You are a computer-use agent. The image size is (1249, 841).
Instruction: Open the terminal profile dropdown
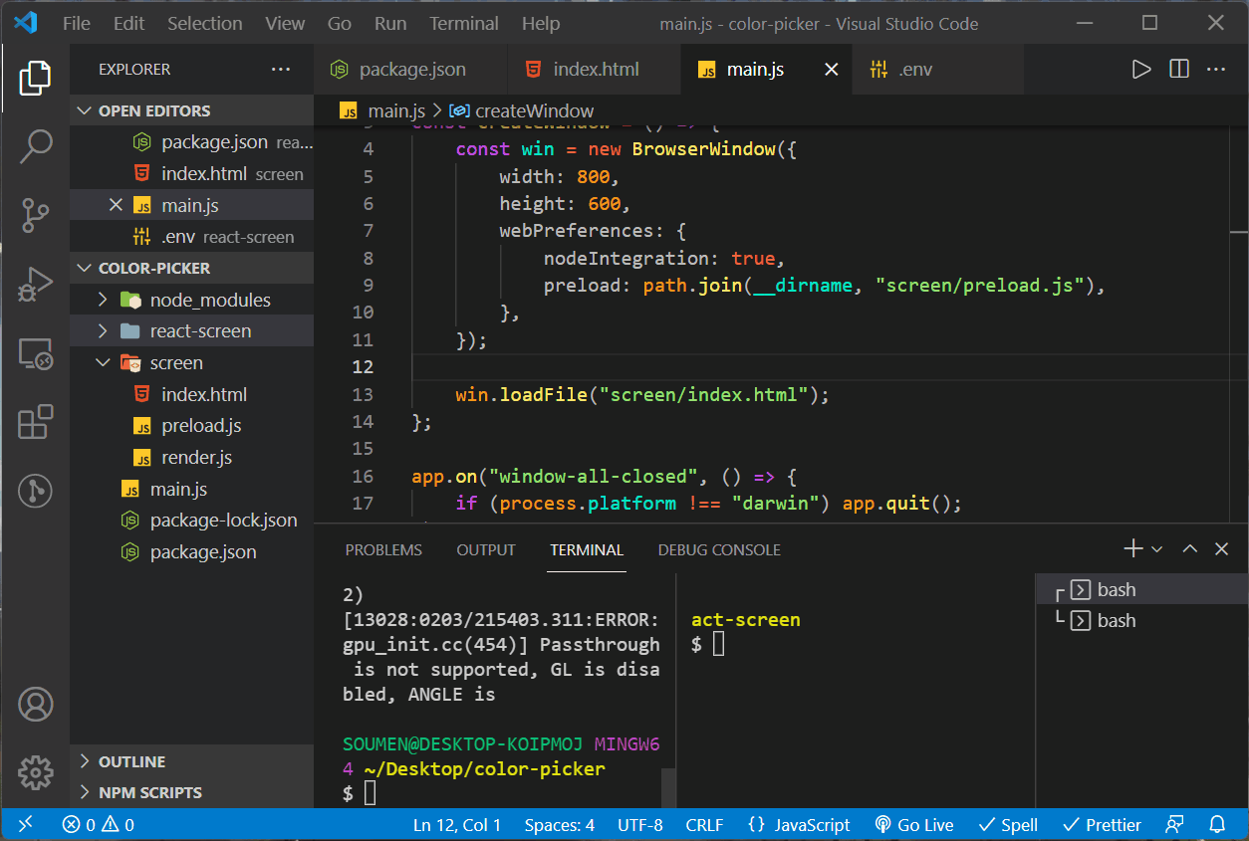coord(1157,548)
